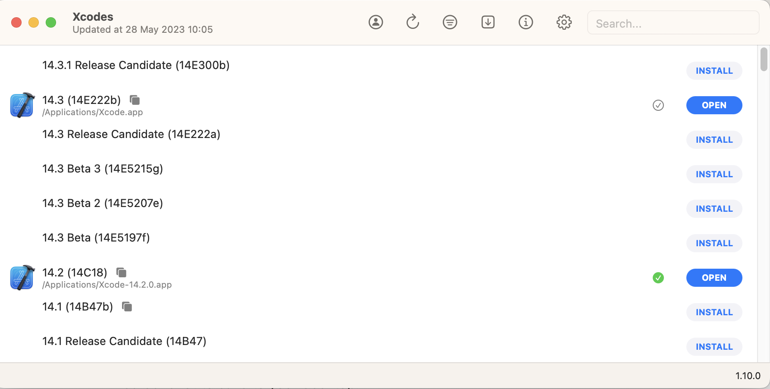Refresh the Xcode versions list
Viewport: 770px width, 389px height.
click(x=413, y=22)
